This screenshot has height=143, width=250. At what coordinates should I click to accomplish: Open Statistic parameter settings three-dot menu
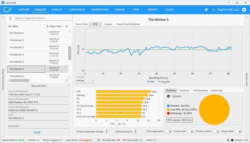click(107, 132)
